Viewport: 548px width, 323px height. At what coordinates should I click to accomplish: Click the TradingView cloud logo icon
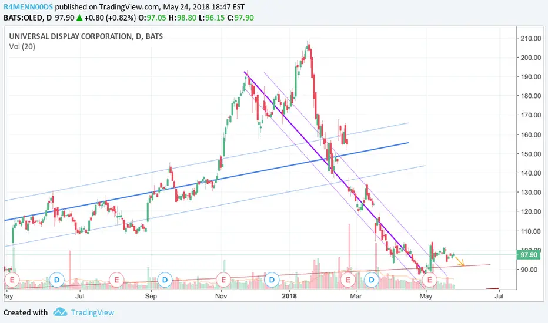point(60,312)
